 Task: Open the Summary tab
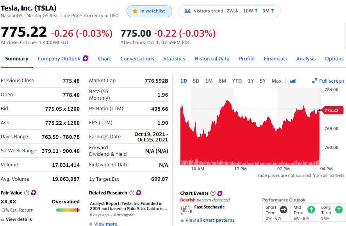click(x=17, y=58)
